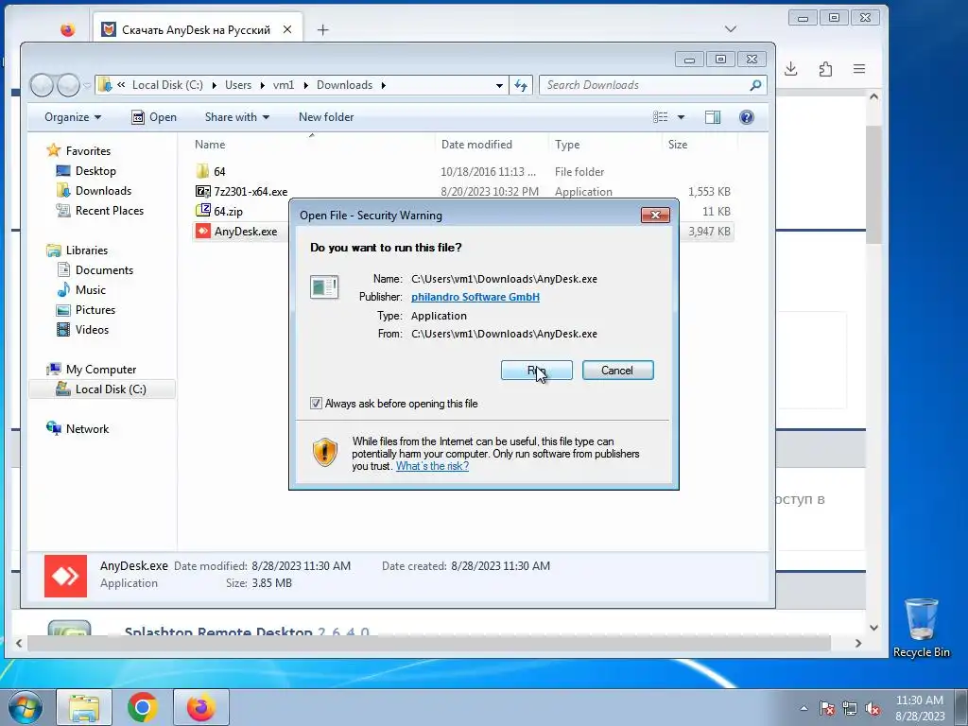Click the Run button in security warning
Screen dimensions: 968x726
(x=537, y=371)
